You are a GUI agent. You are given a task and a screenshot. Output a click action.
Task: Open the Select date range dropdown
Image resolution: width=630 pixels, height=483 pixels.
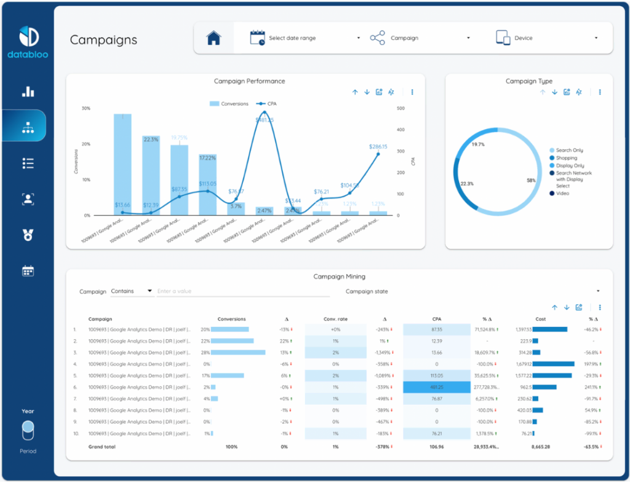pyautogui.click(x=305, y=38)
